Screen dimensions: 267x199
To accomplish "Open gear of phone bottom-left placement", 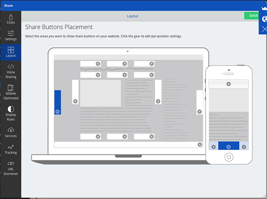I will tap(214, 147).
